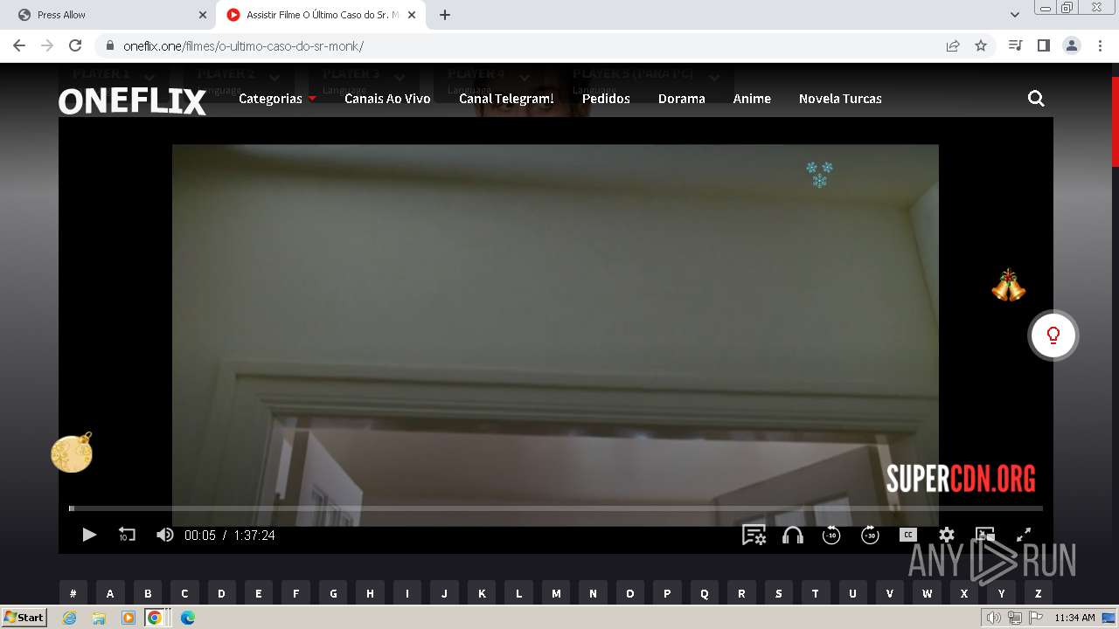Image resolution: width=1119 pixels, height=629 pixels.
Task: Open Canais Ao Vivo page
Action: [x=387, y=99]
